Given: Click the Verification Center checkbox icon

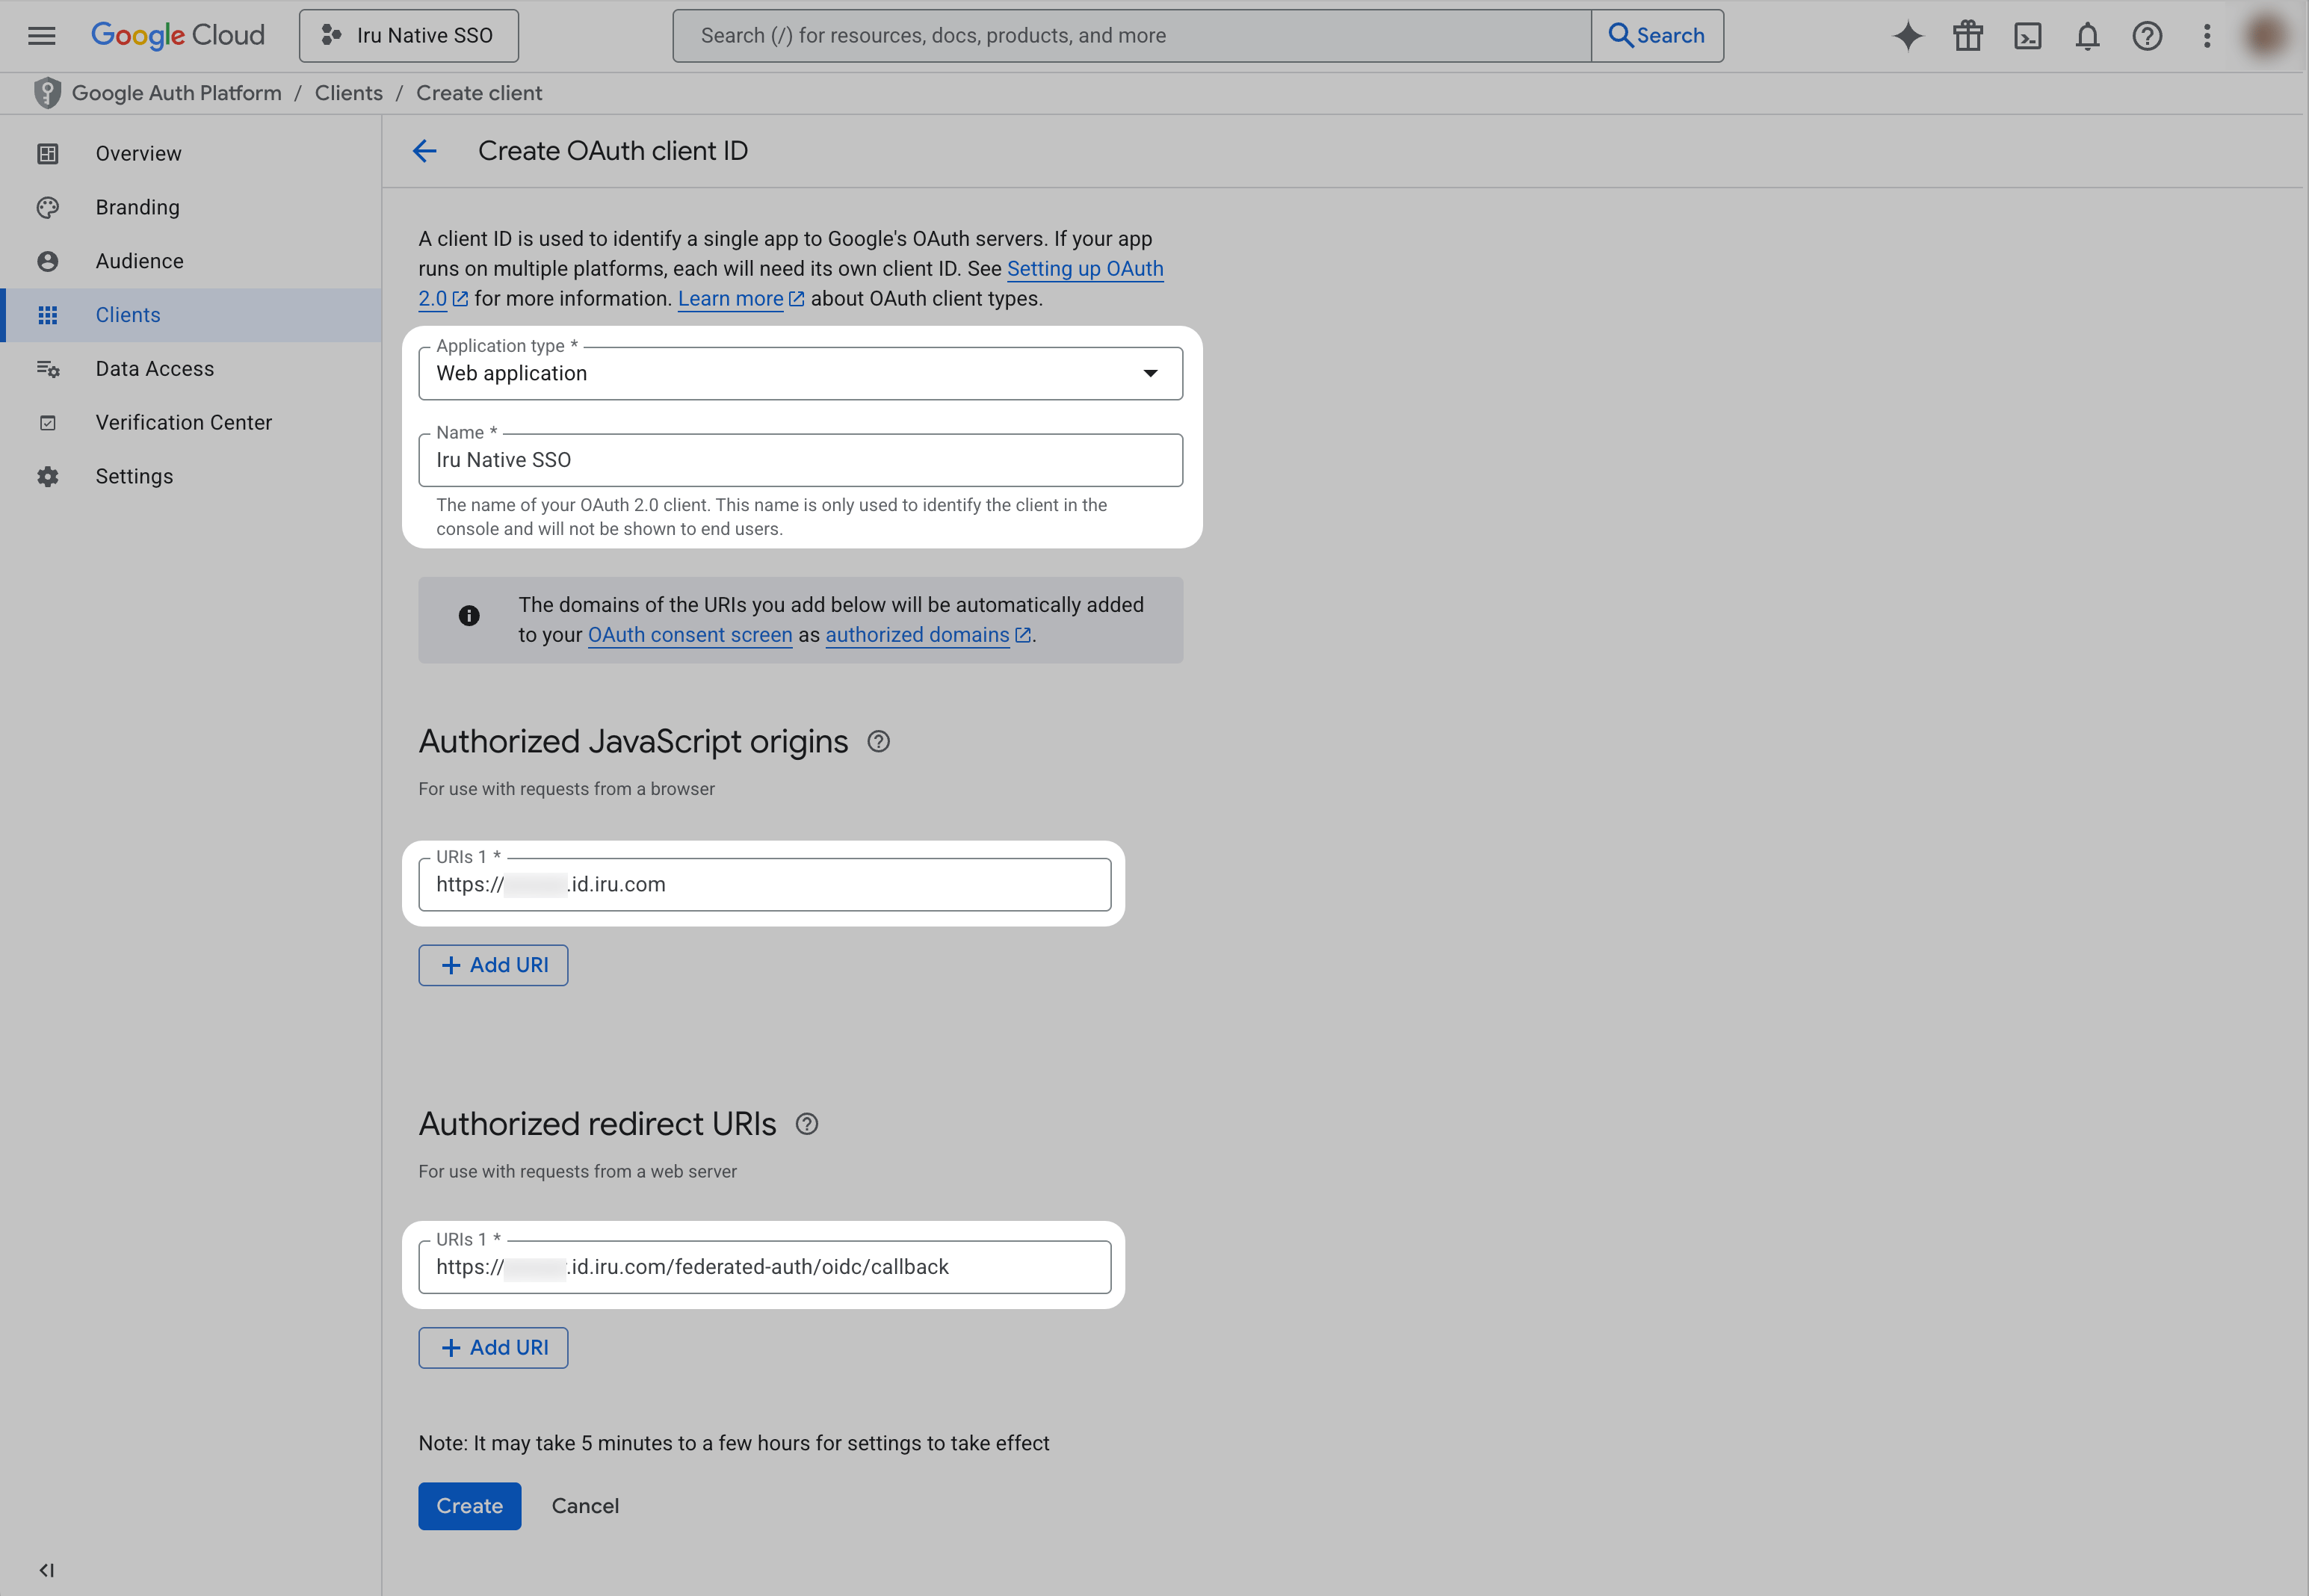Looking at the screenshot, I should pos(48,423).
